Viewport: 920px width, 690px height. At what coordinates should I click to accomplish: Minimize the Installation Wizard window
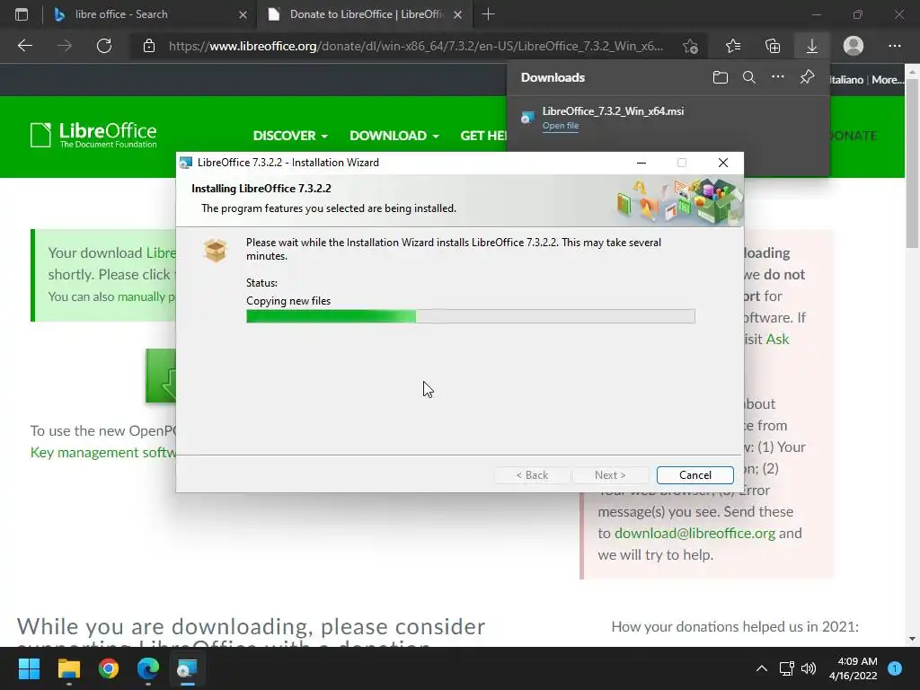(641, 163)
